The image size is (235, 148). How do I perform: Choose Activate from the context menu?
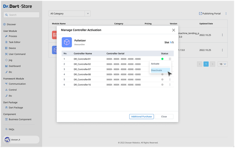click(x=155, y=64)
